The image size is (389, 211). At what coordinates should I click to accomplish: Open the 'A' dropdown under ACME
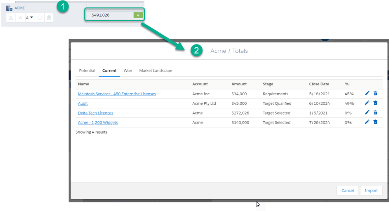pos(29,18)
